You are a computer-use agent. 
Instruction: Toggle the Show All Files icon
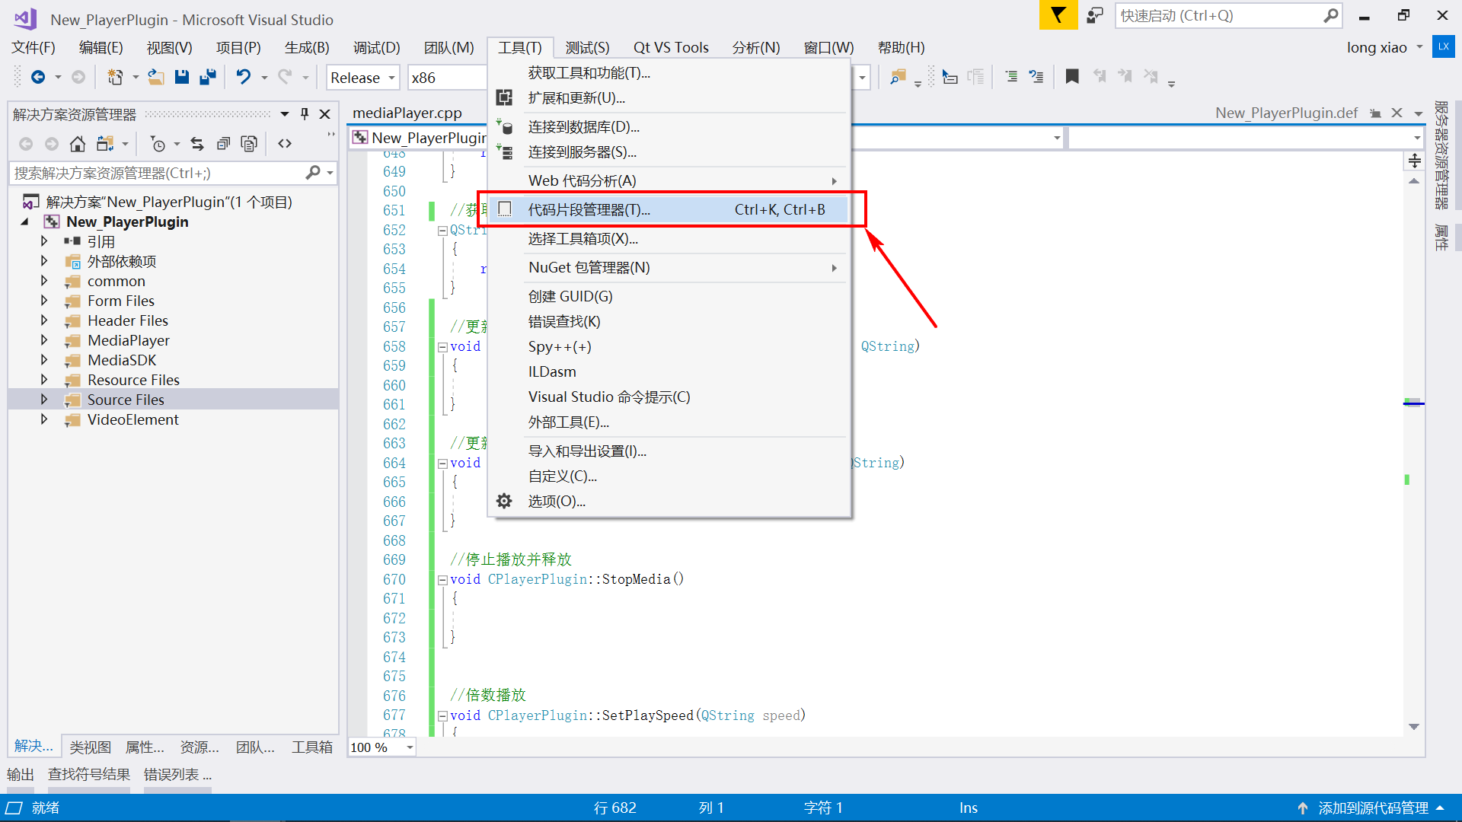[249, 144]
